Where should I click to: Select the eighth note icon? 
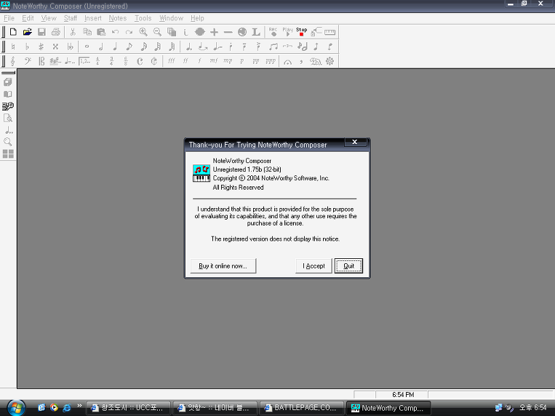point(129,47)
